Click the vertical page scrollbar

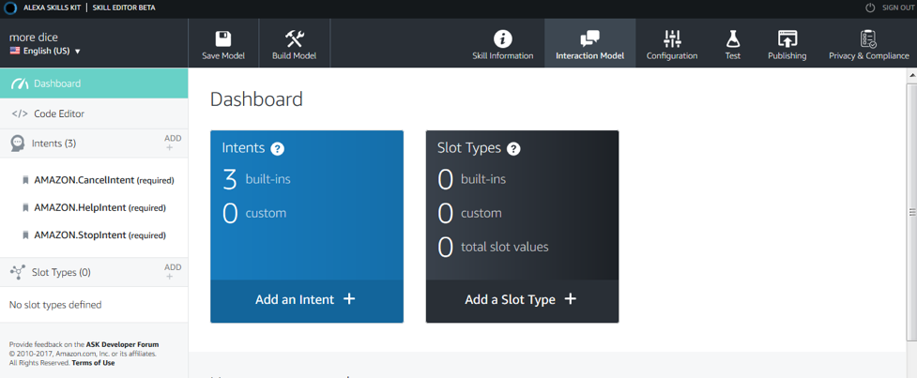(x=911, y=211)
